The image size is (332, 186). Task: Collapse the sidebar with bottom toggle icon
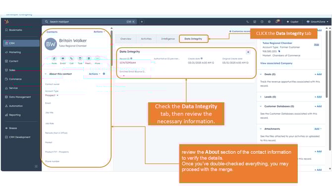click(36, 166)
